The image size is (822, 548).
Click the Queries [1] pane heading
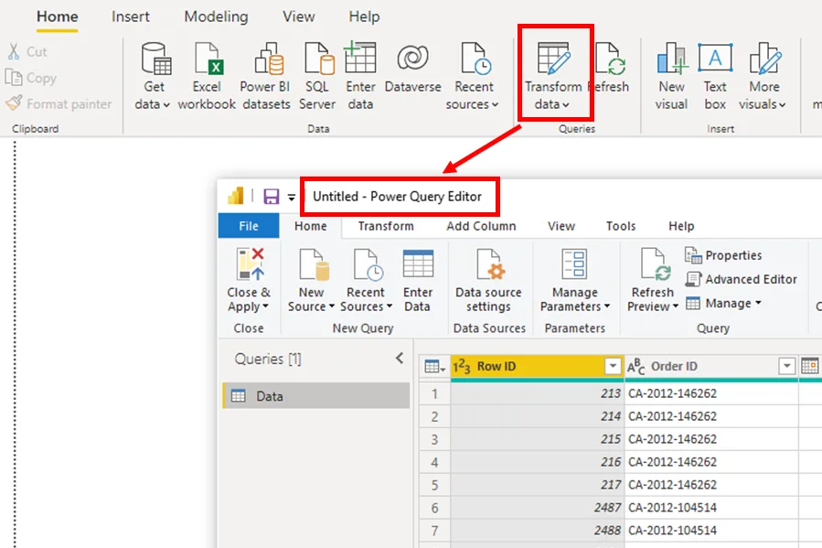pyautogui.click(x=268, y=359)
